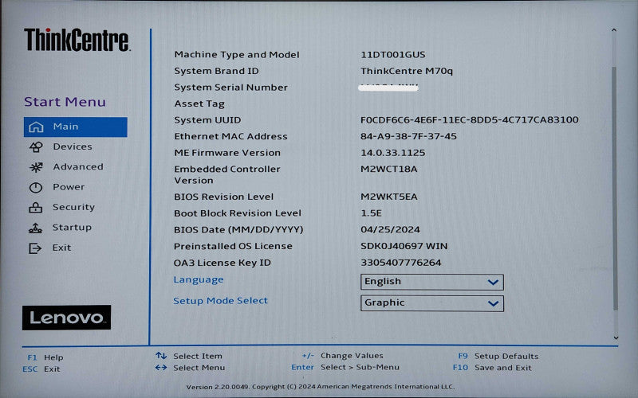This screenshot has height=398, width=638.
Task: Click the ME Firmware Version label
Action: (227, 153)
